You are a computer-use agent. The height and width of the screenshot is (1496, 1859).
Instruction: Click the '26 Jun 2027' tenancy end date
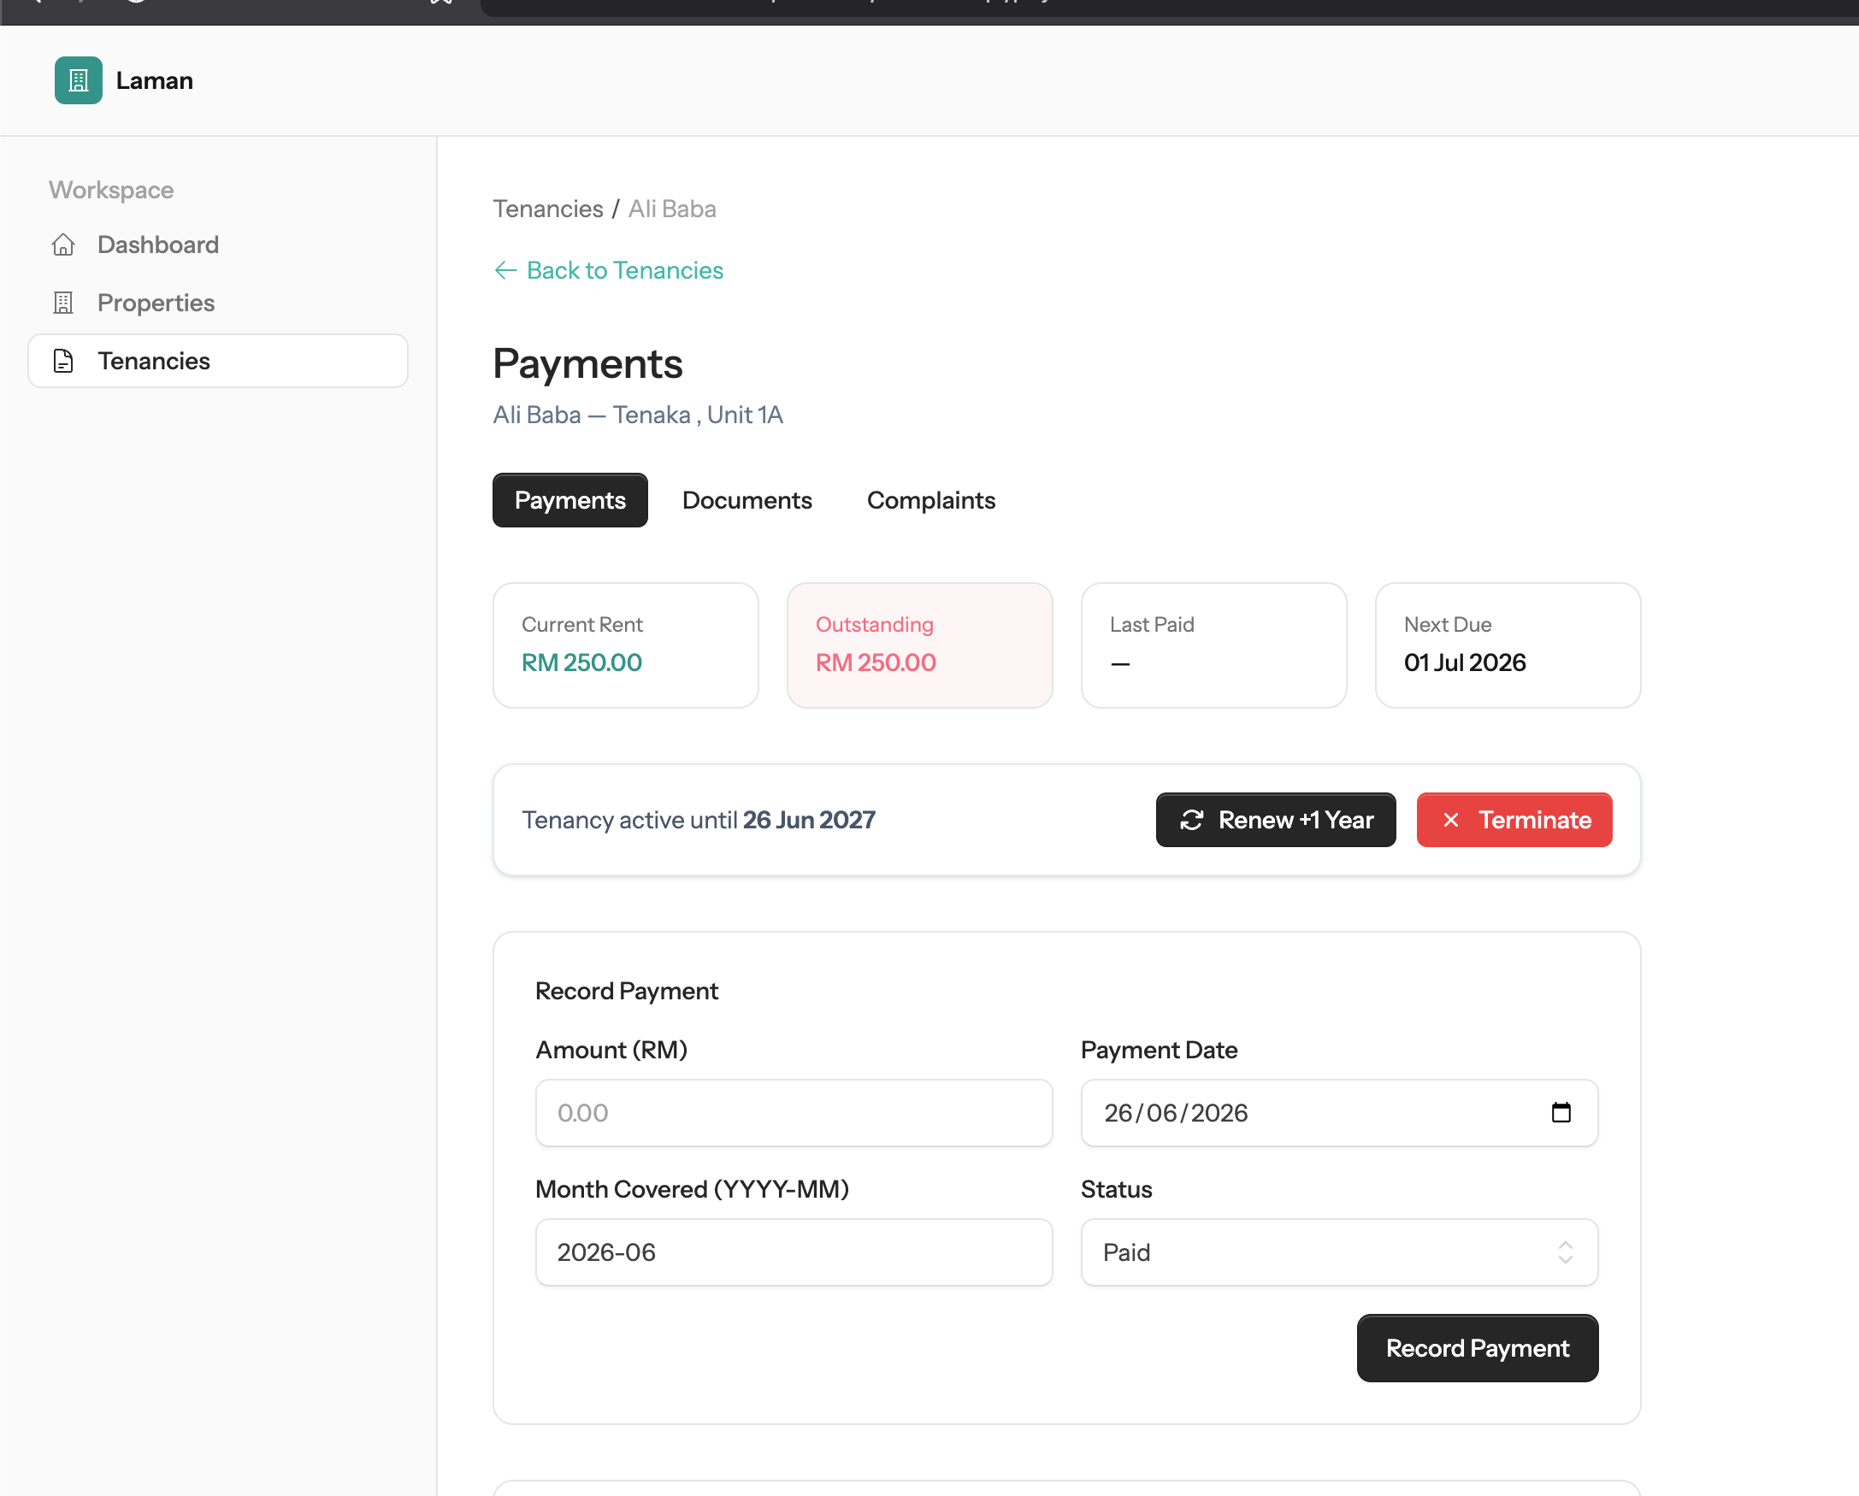(809, 820)
